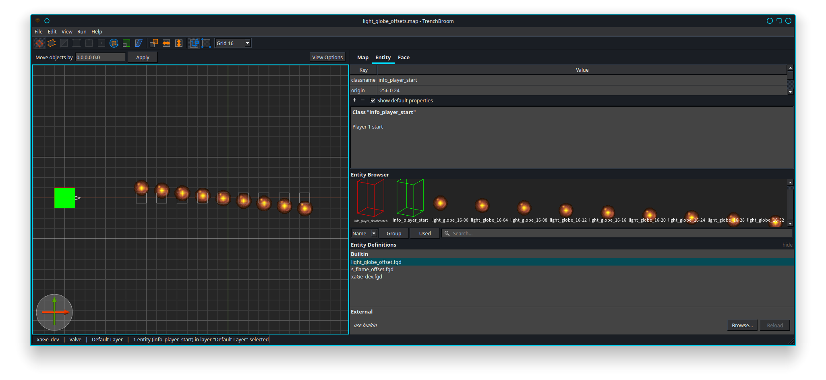Click the Apply button for move objects
This screenshot has width=826, height=380.
[x=142, y=57]
